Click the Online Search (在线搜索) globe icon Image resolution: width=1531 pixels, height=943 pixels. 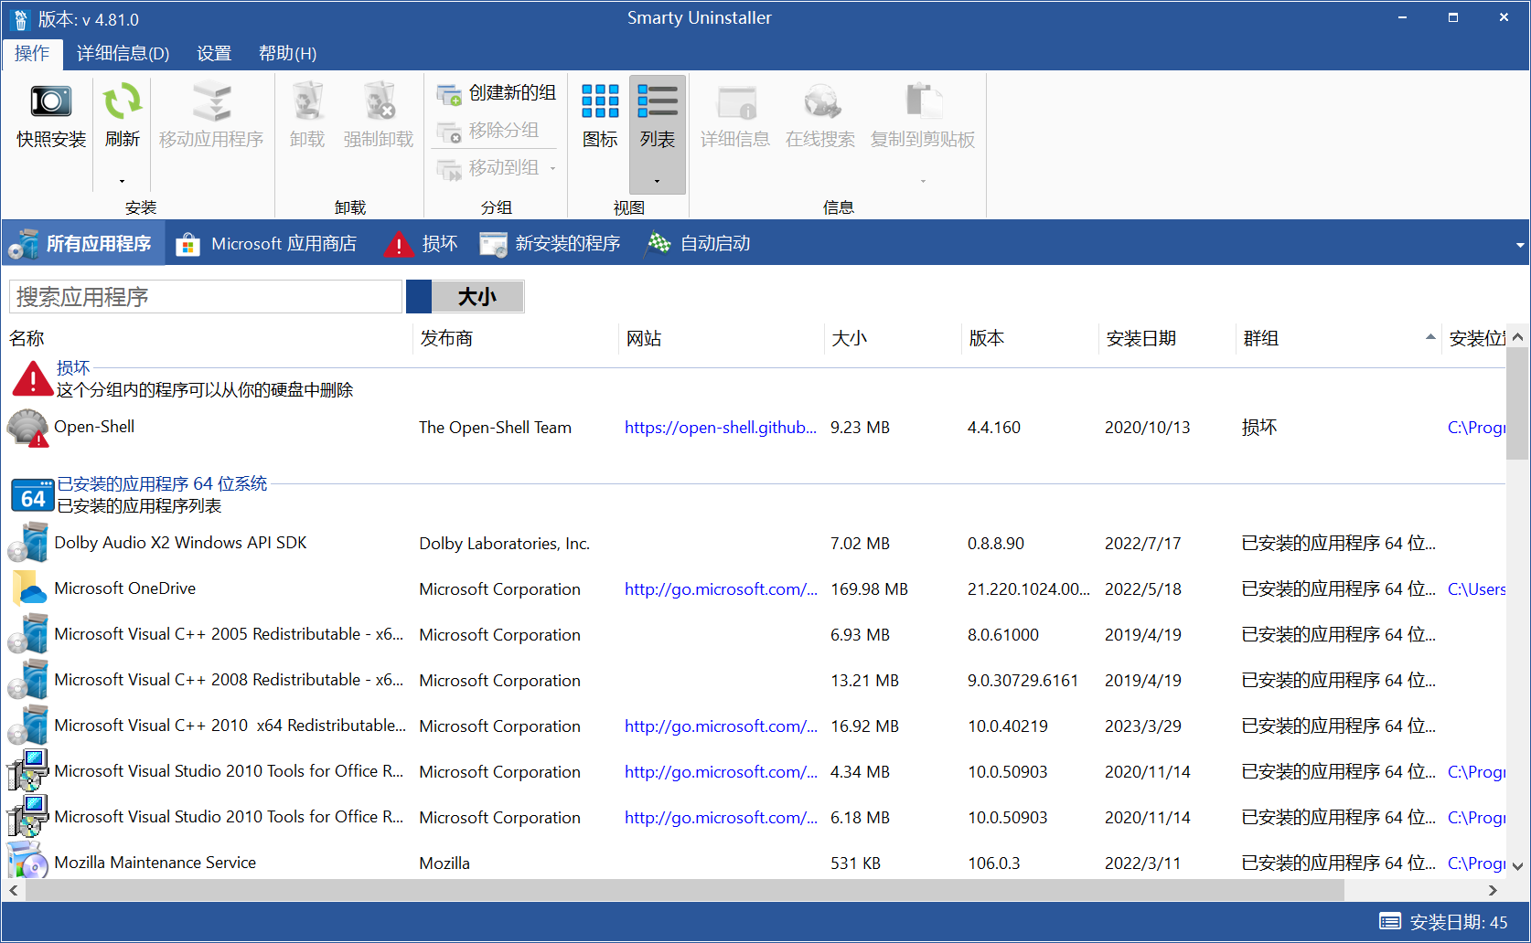(x=821, y=101)
